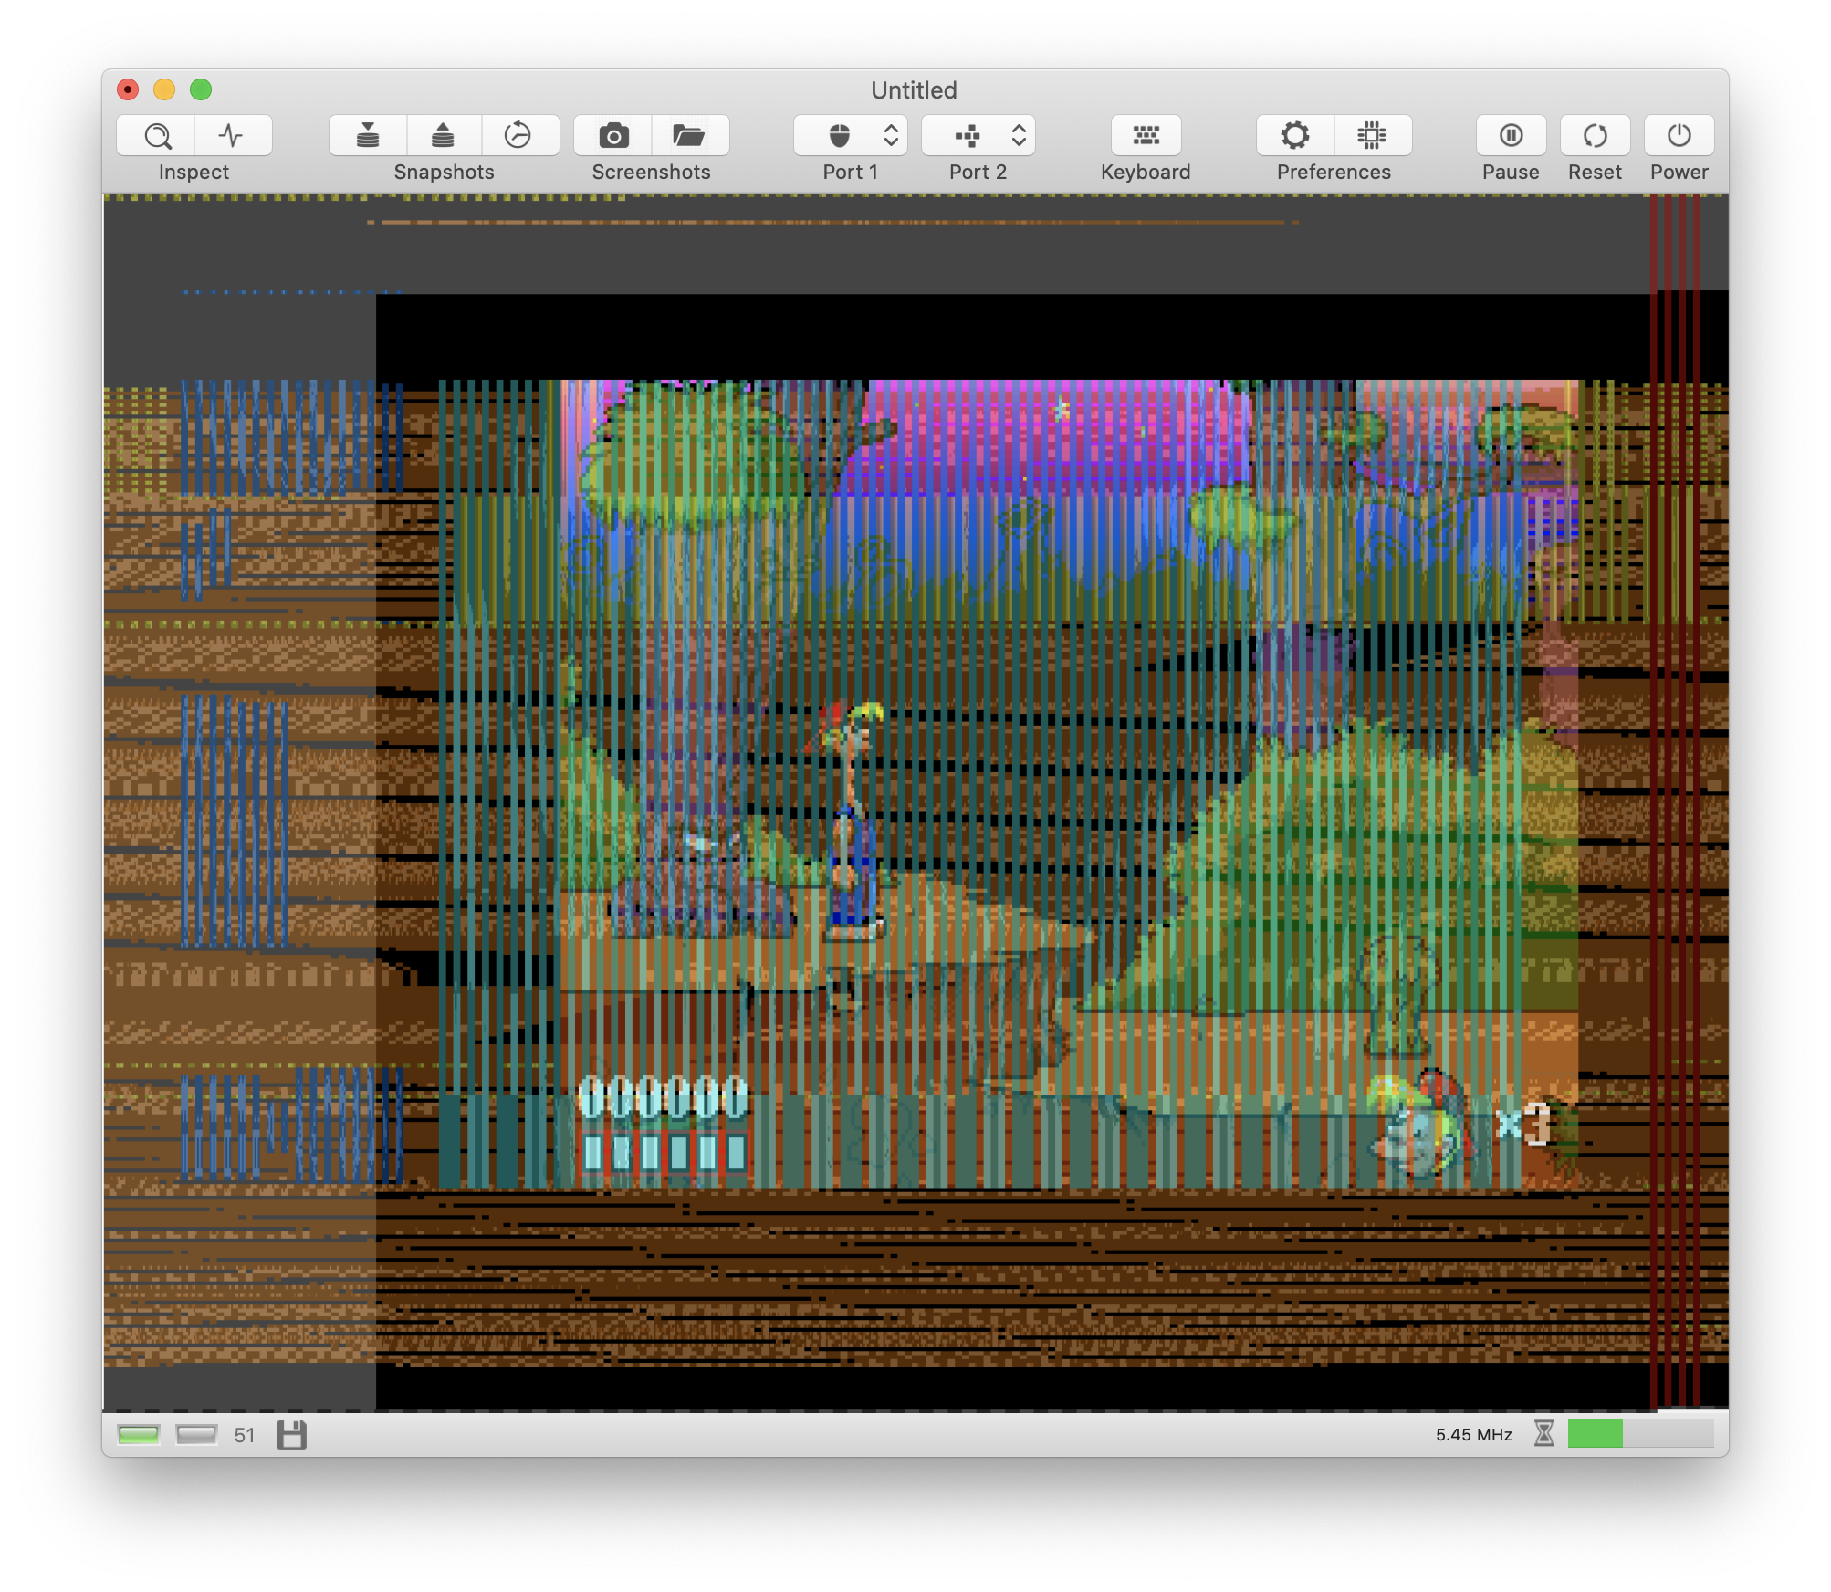1831x1592 pixels.
Task: Click the gray drive LED indicator
Action: 196,1435
